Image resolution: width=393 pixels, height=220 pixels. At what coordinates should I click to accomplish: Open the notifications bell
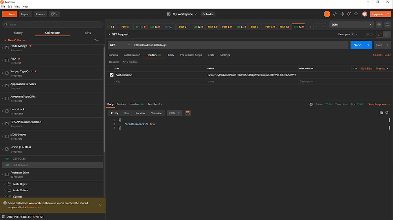pyautogui.click(x=349, y=14)
